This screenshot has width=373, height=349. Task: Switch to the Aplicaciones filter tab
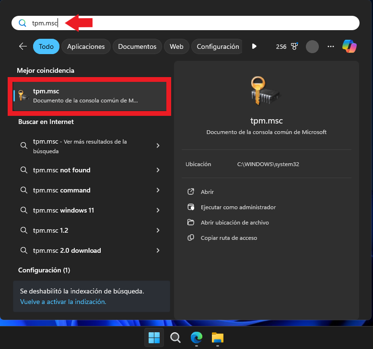click(x=86, y=46)
